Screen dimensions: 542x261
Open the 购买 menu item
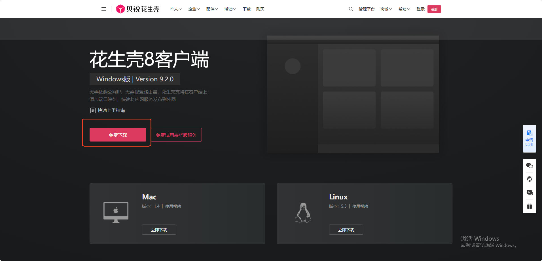[x=260, y=9]
